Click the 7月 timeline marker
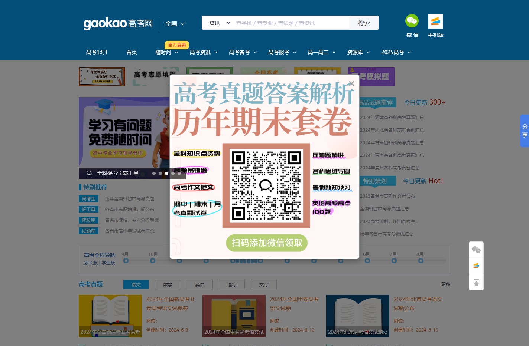 pyautogui.click(x=394, y=261)
